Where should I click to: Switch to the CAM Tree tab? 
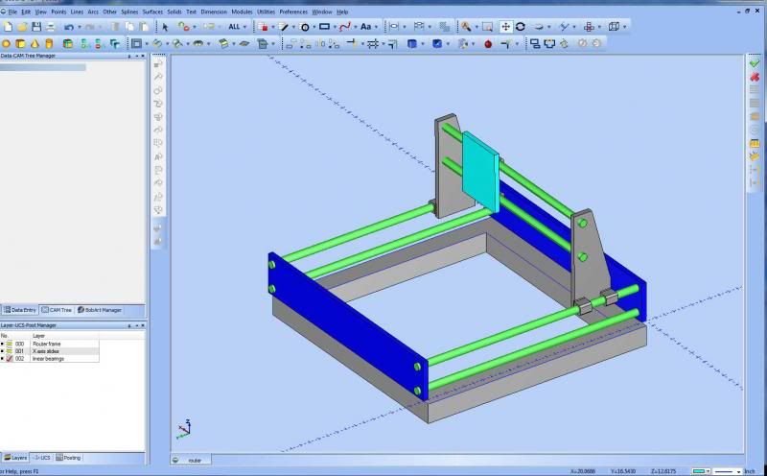(x=58, y=310)
